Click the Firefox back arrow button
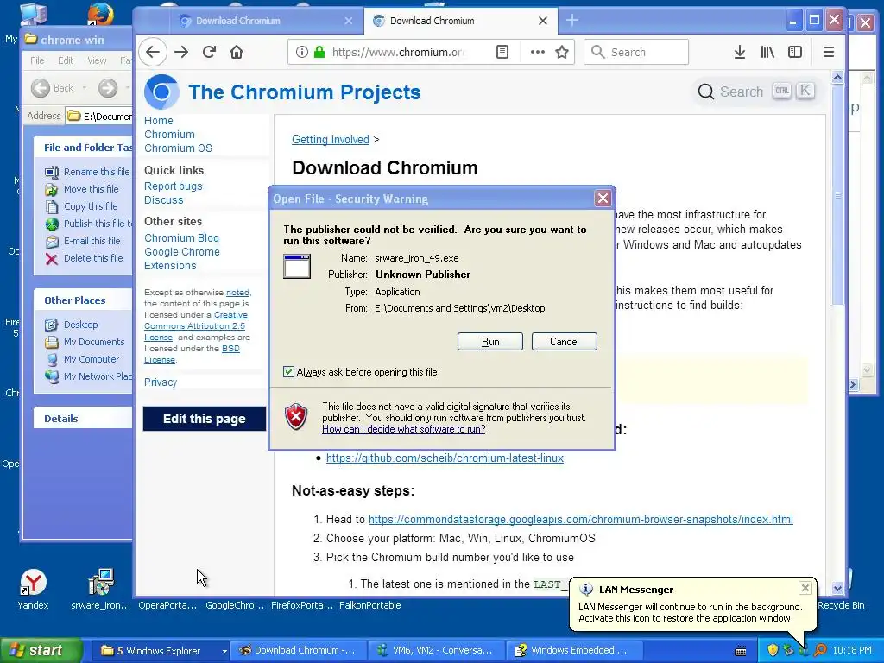 pos(153,52)
